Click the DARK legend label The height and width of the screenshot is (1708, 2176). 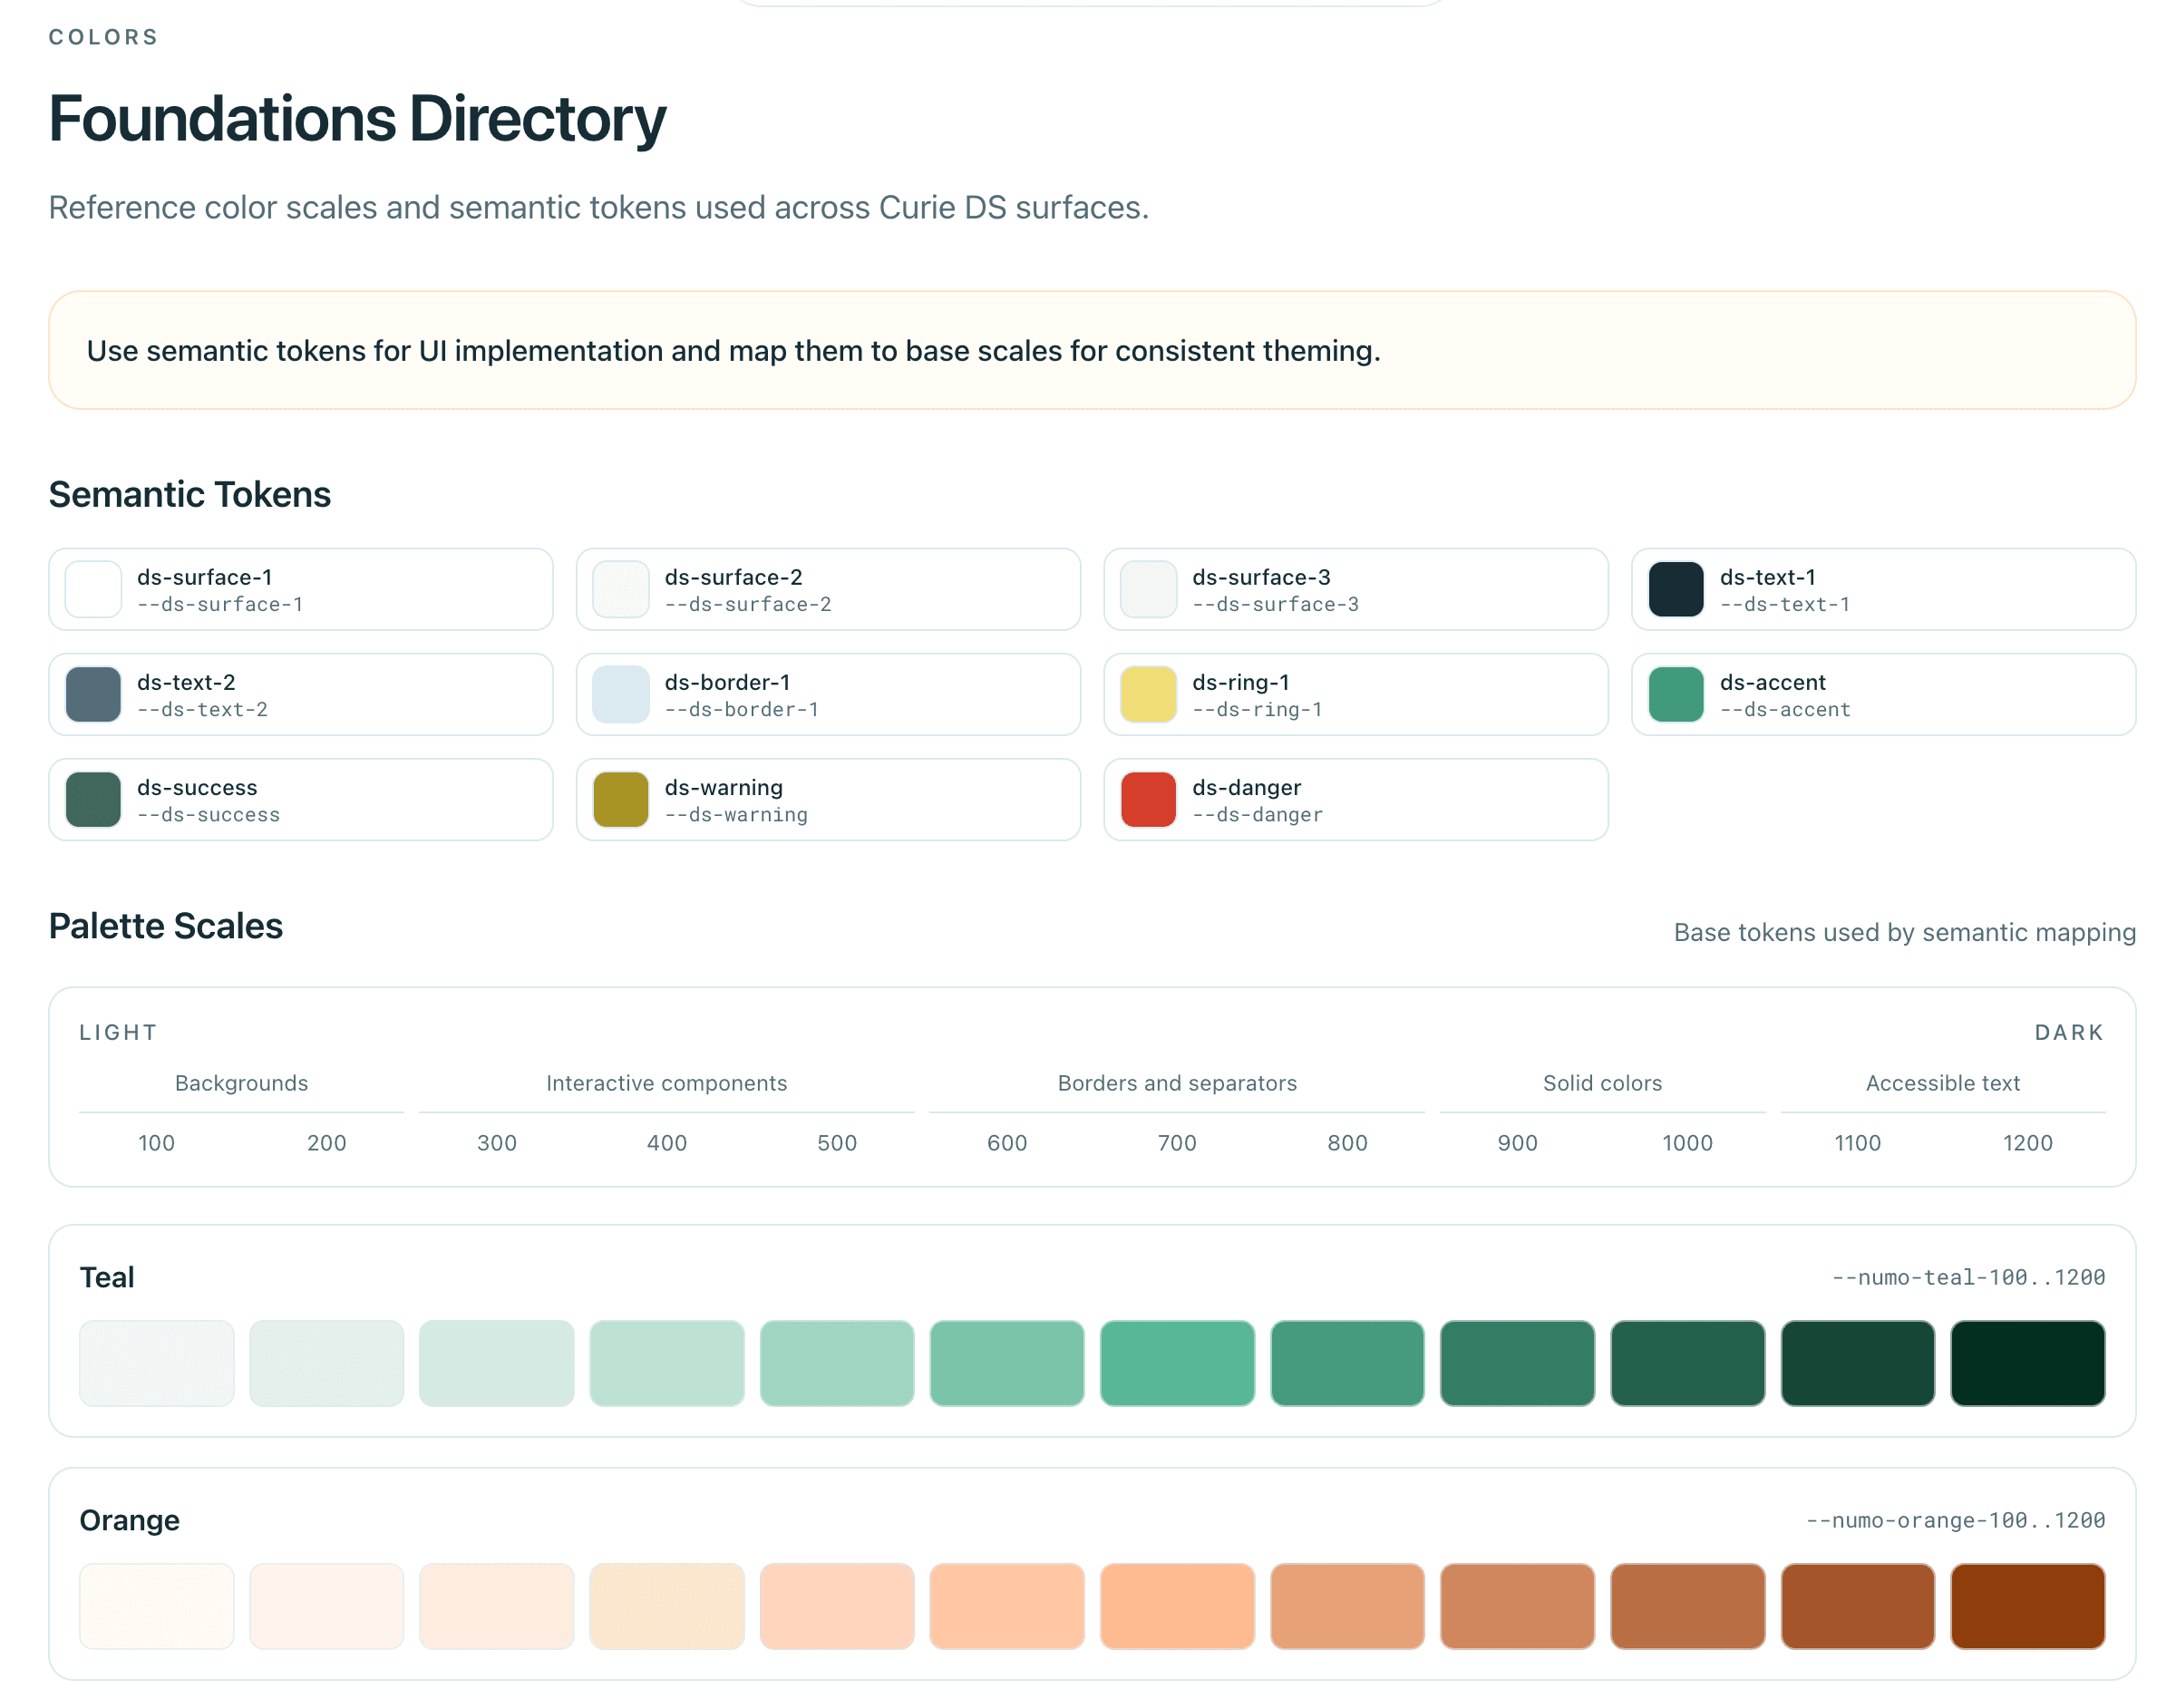pyautogui.click(x=2069, y=1032)
